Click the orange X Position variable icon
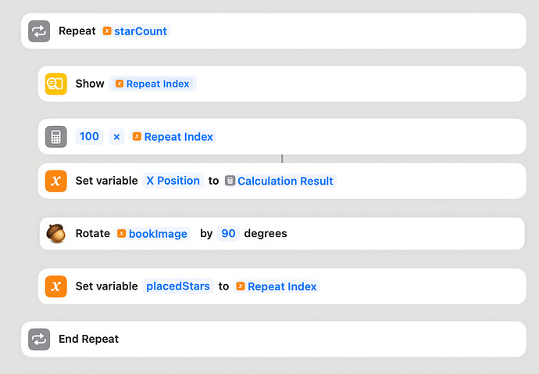This screenshot has width=539, height=374. click(x=56, y=181)
